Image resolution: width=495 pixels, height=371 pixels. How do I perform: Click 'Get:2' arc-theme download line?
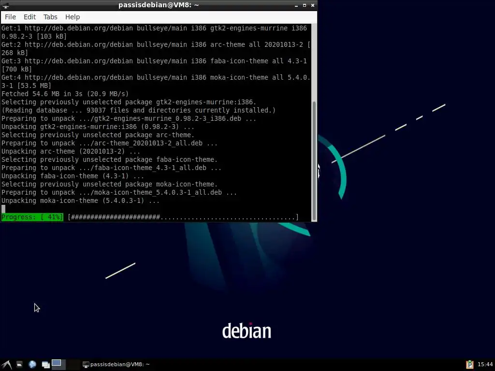[x=156, y=49]
